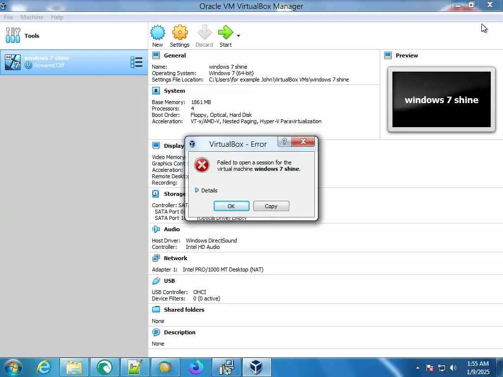Open machine Settings from the toolbar

180,36
